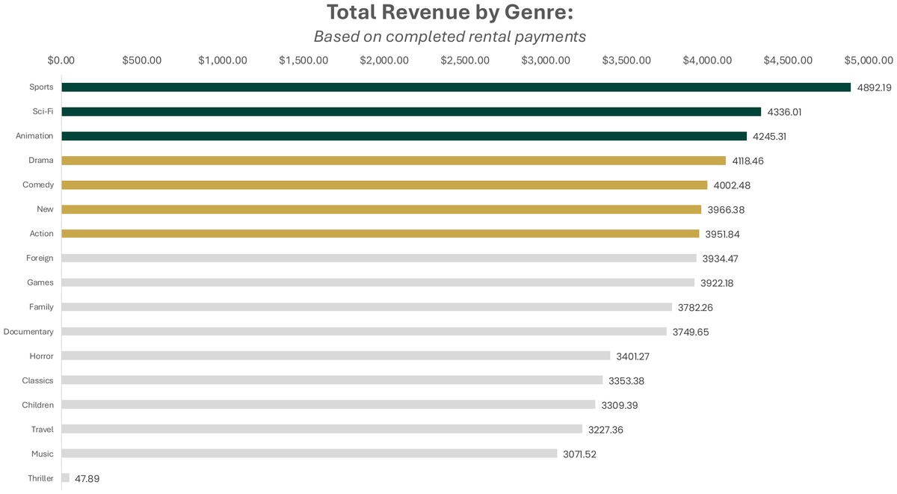Screen dimensions: 897x494
Task: Click the Action gold bar
Action: (377, 233)
